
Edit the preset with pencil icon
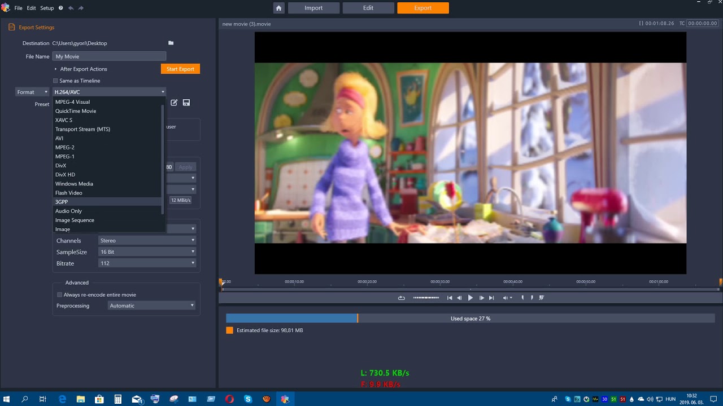(174, 103)
